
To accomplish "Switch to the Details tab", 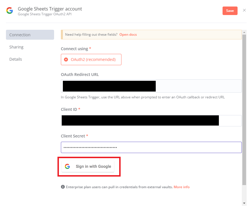I will (16, 59).
